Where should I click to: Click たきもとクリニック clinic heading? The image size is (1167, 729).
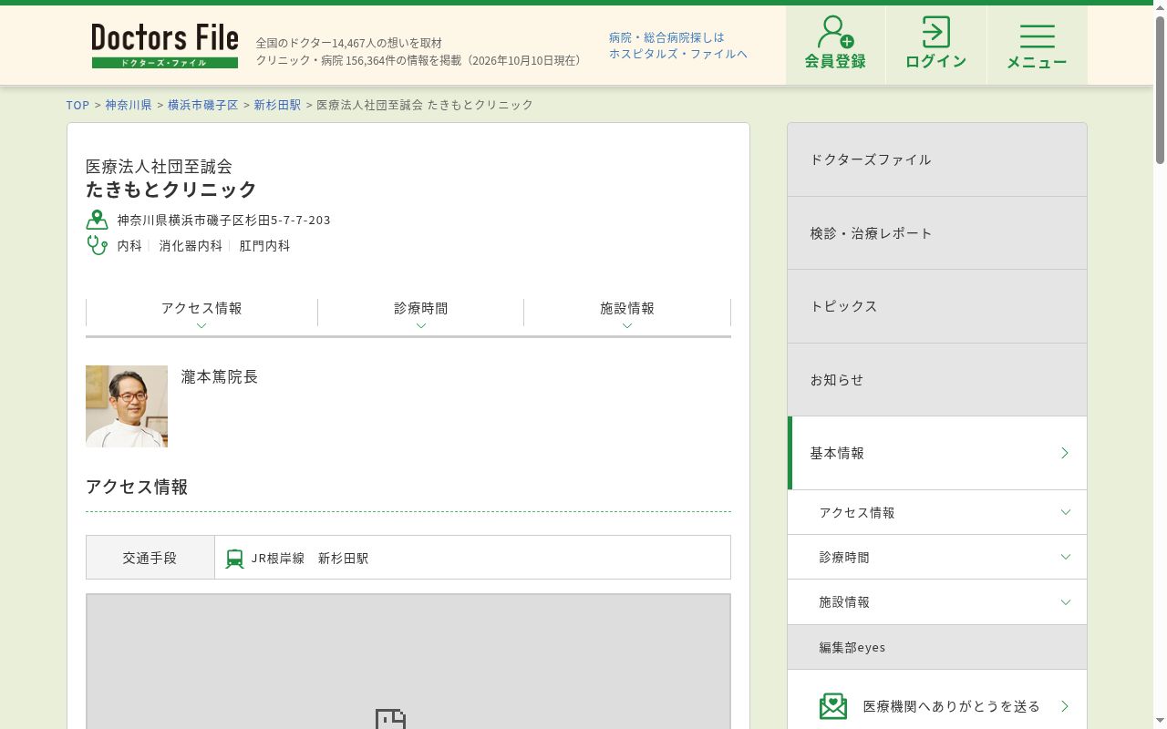[x=171, y=190]
